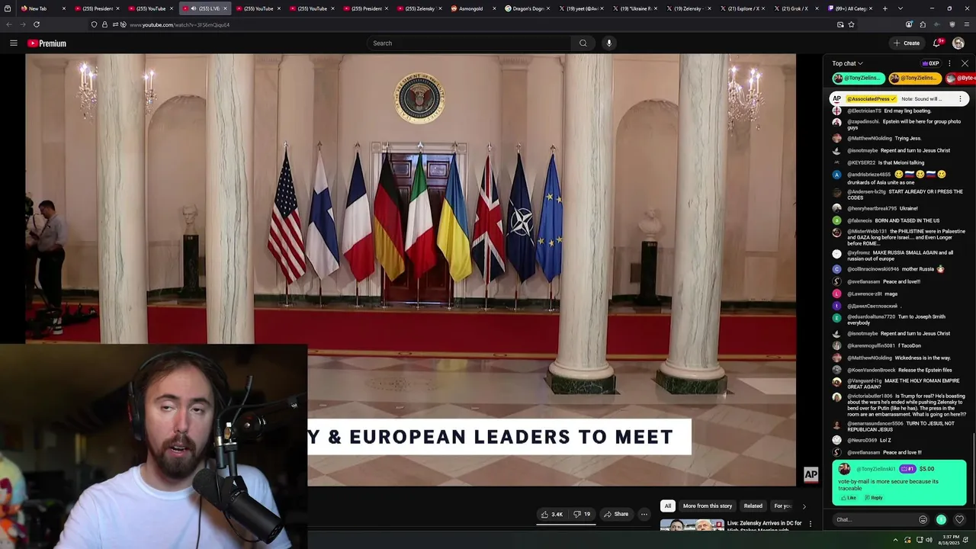Image resolution: width=976 pixels, height=549 pixels.
Task: Open the Create button menu
Action: tap(907, 43)
